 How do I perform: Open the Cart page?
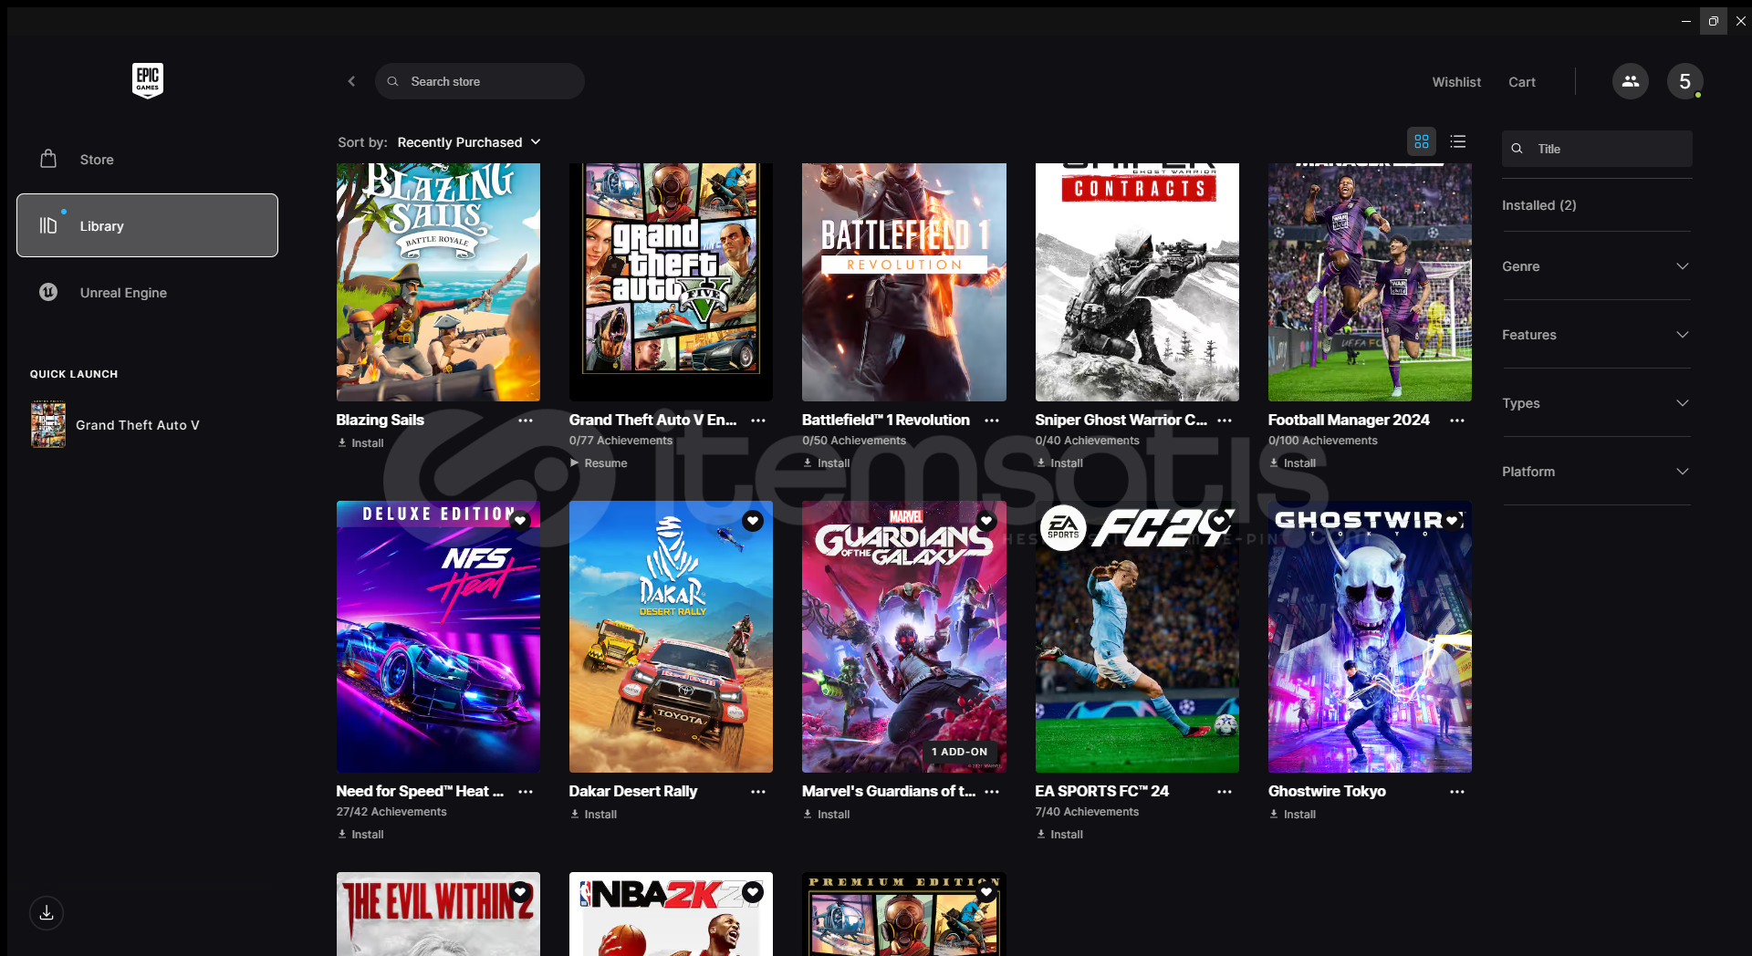(x=1522, y=82)
